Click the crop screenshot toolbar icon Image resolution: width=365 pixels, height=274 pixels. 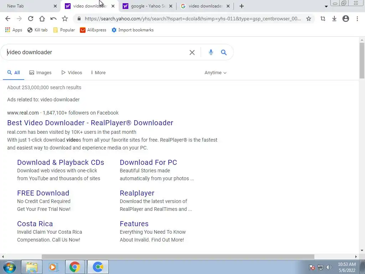click(323, 19)
